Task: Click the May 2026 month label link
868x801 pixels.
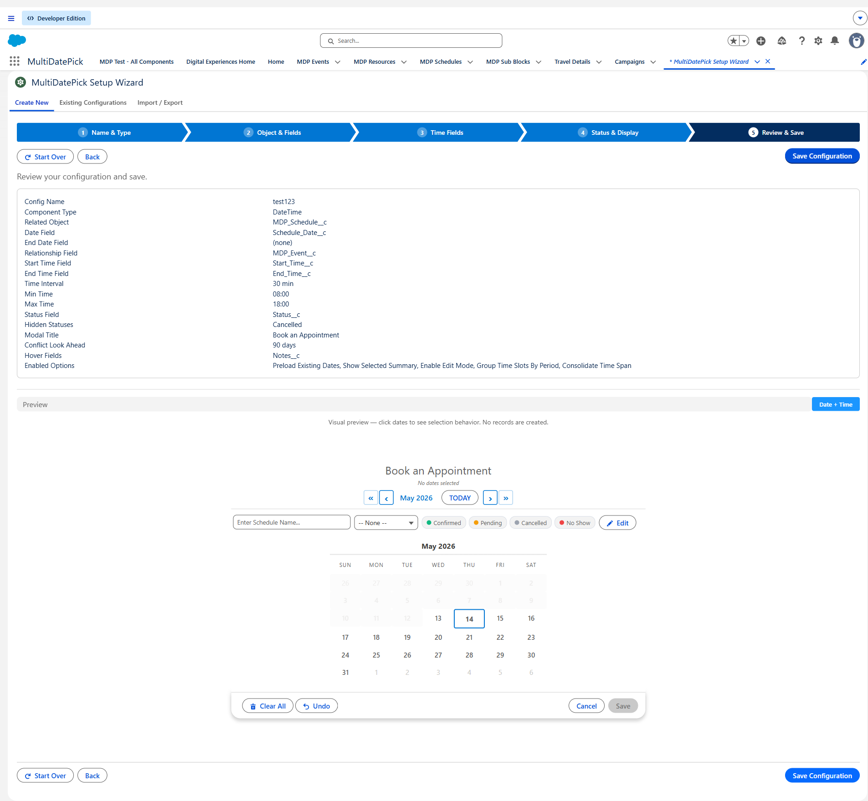Action: click(x=416, y=498)
